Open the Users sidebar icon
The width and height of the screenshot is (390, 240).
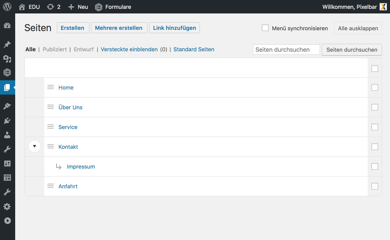(x=7, y=135)
